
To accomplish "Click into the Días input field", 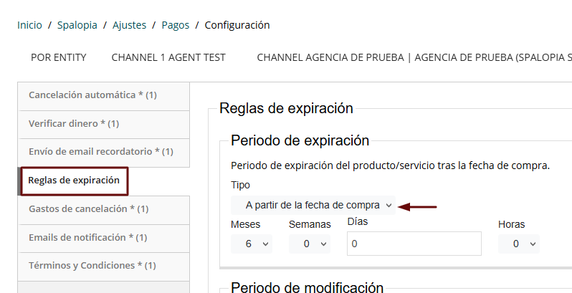I will pos(414,244).
